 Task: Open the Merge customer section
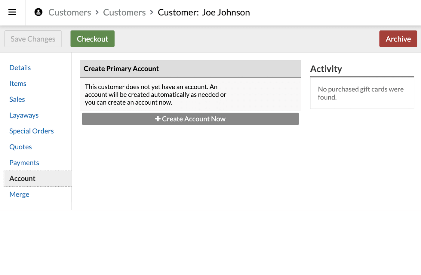click(x=19, y=194)
